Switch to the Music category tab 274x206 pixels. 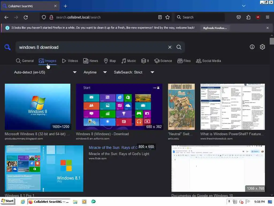tap(129, 61)
